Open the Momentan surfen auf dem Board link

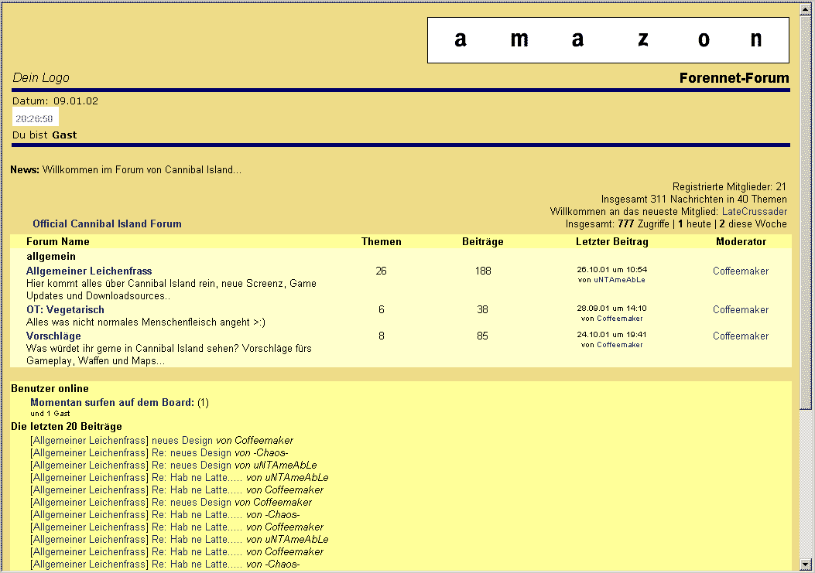[x=112, y=402]
